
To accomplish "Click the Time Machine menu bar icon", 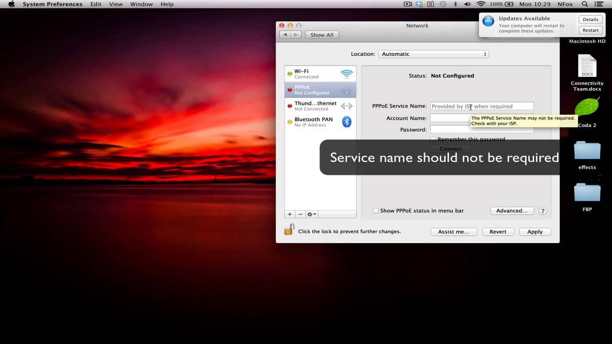I will 443,4.
